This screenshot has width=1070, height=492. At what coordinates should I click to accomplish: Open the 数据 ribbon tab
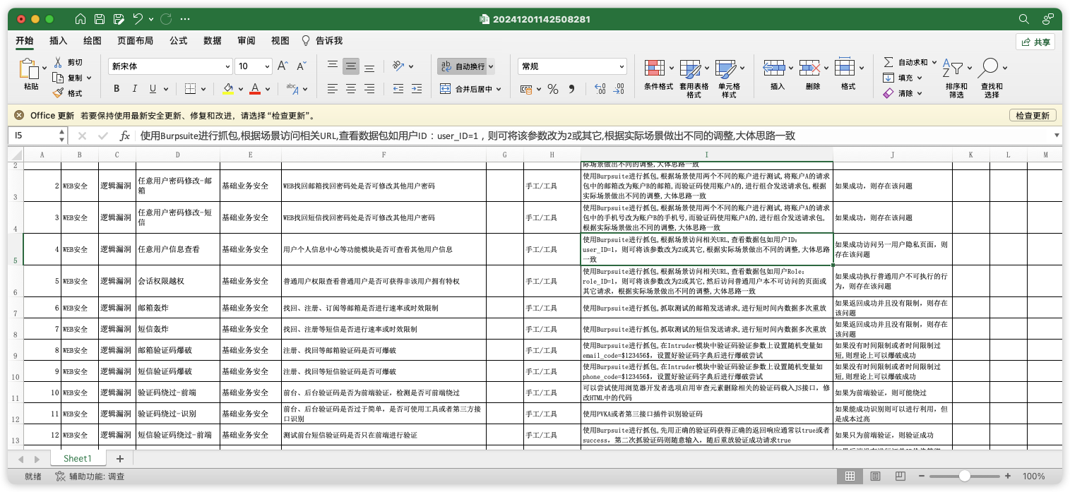point(212,40)
